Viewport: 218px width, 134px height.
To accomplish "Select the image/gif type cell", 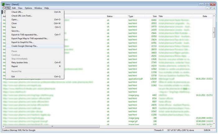I will coord(133,121).
